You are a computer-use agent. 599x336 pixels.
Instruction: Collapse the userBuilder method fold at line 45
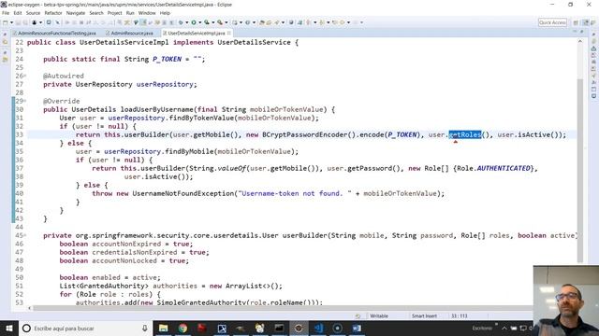[x=25, y=235]
